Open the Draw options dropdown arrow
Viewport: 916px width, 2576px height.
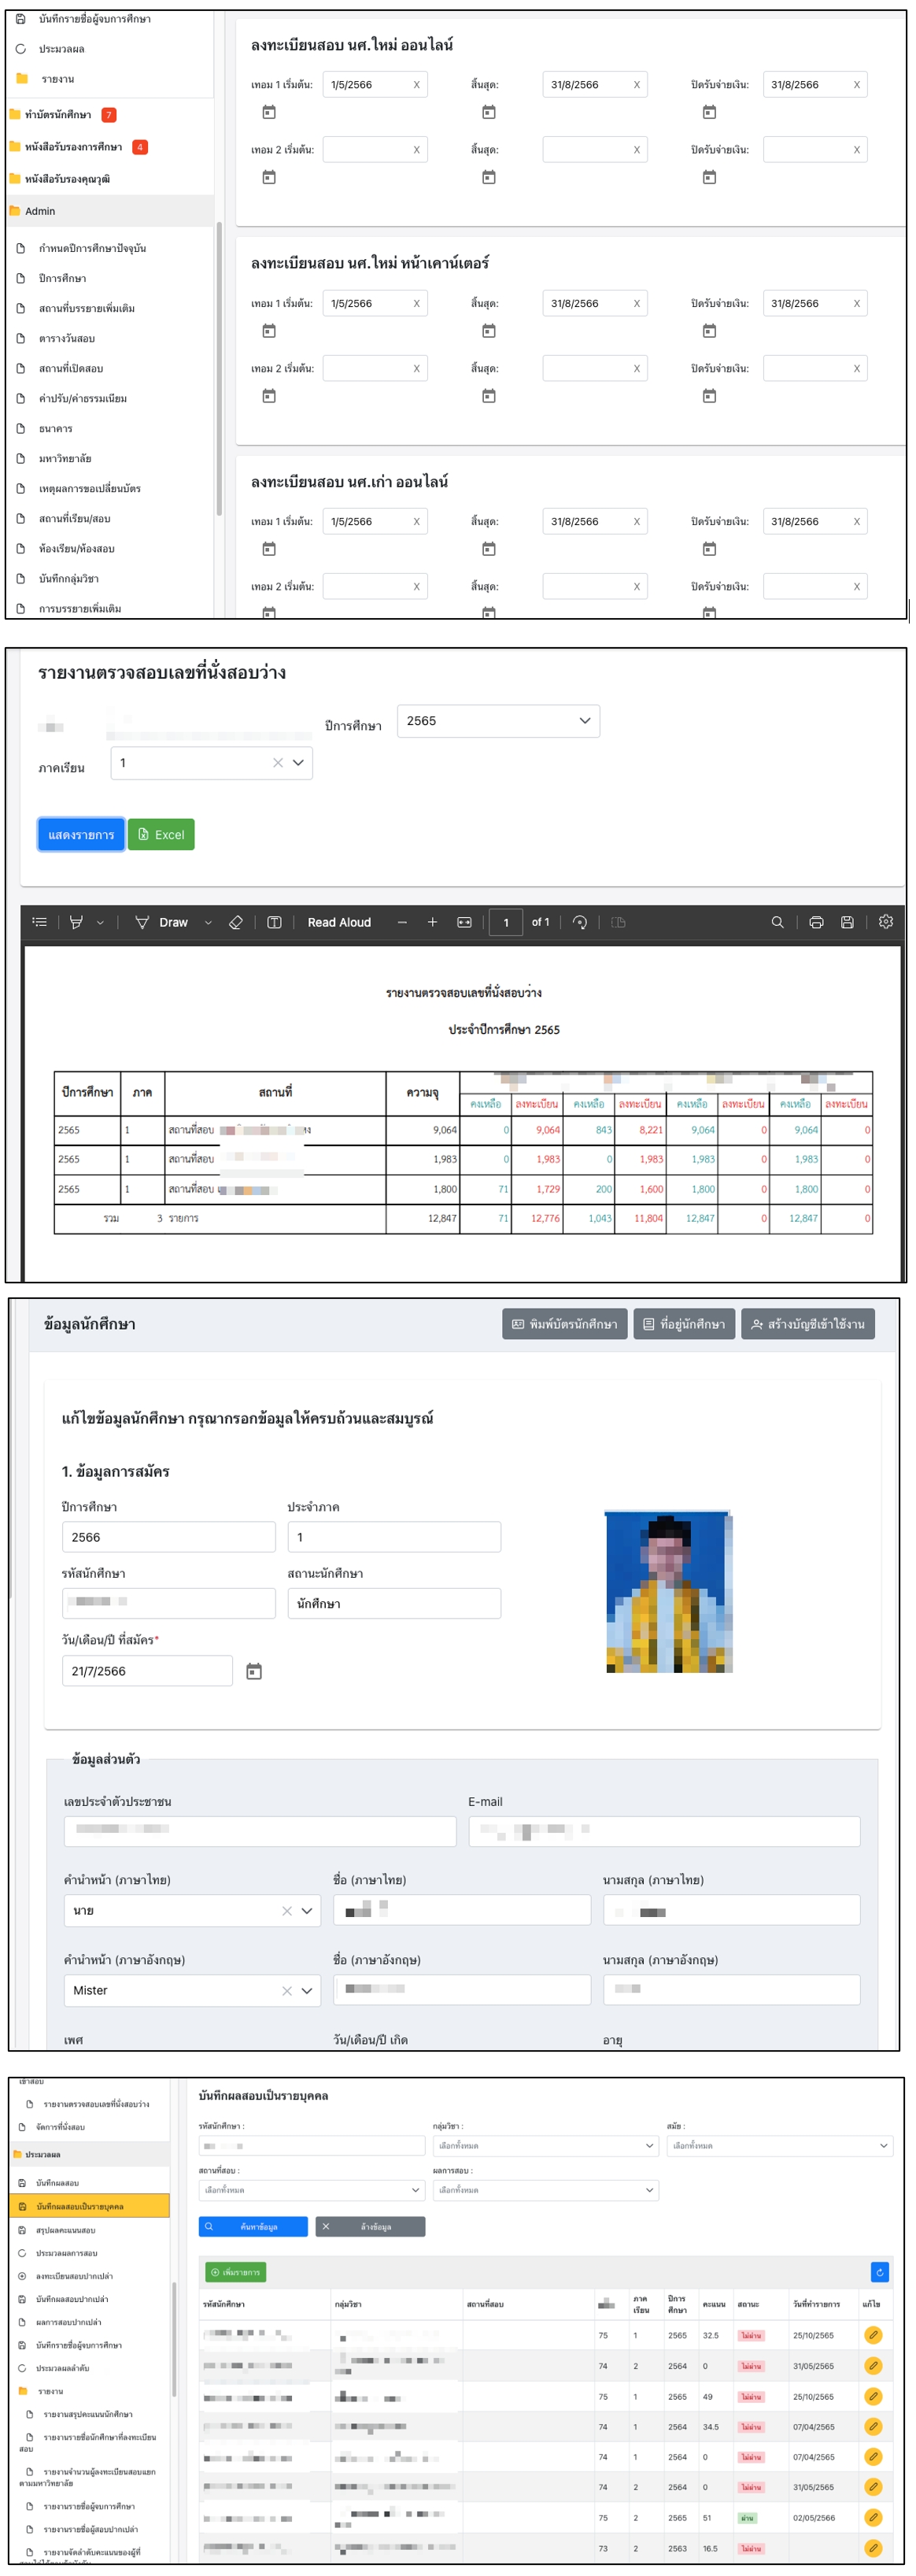point(208,923)
